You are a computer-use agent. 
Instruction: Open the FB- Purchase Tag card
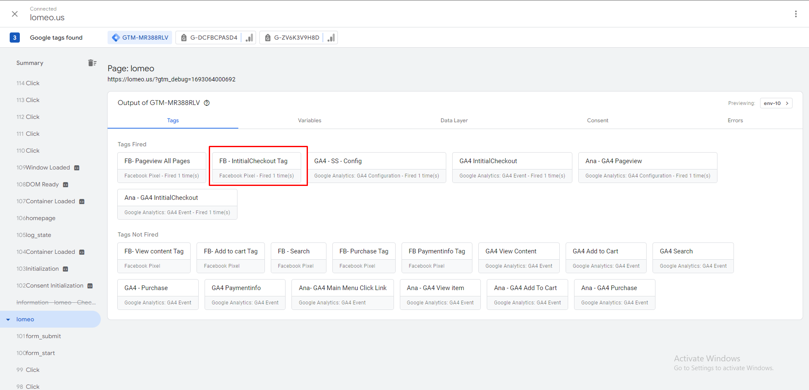(x=364, y=258)
